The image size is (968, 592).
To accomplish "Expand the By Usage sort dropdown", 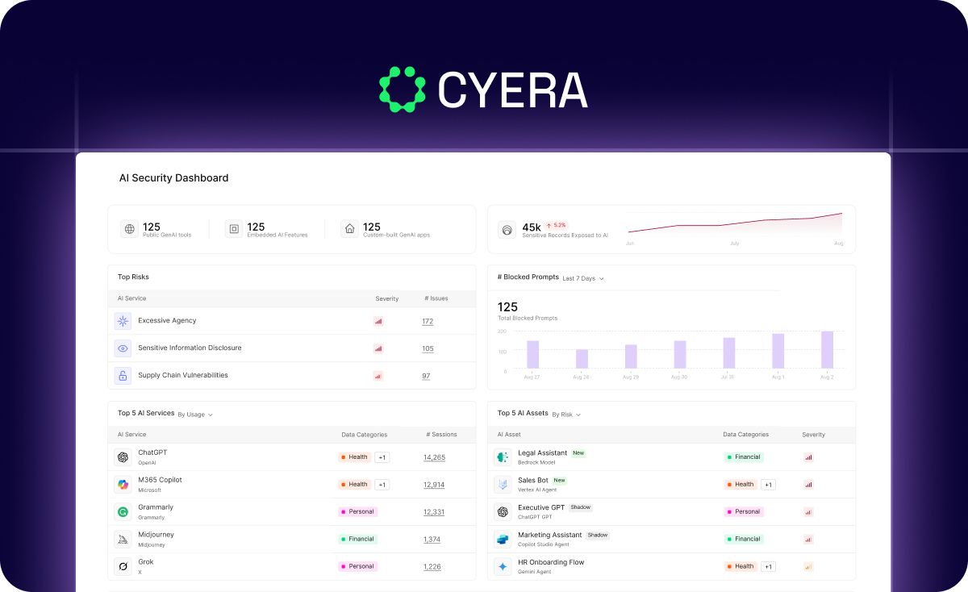I will [x=195, y=415].
